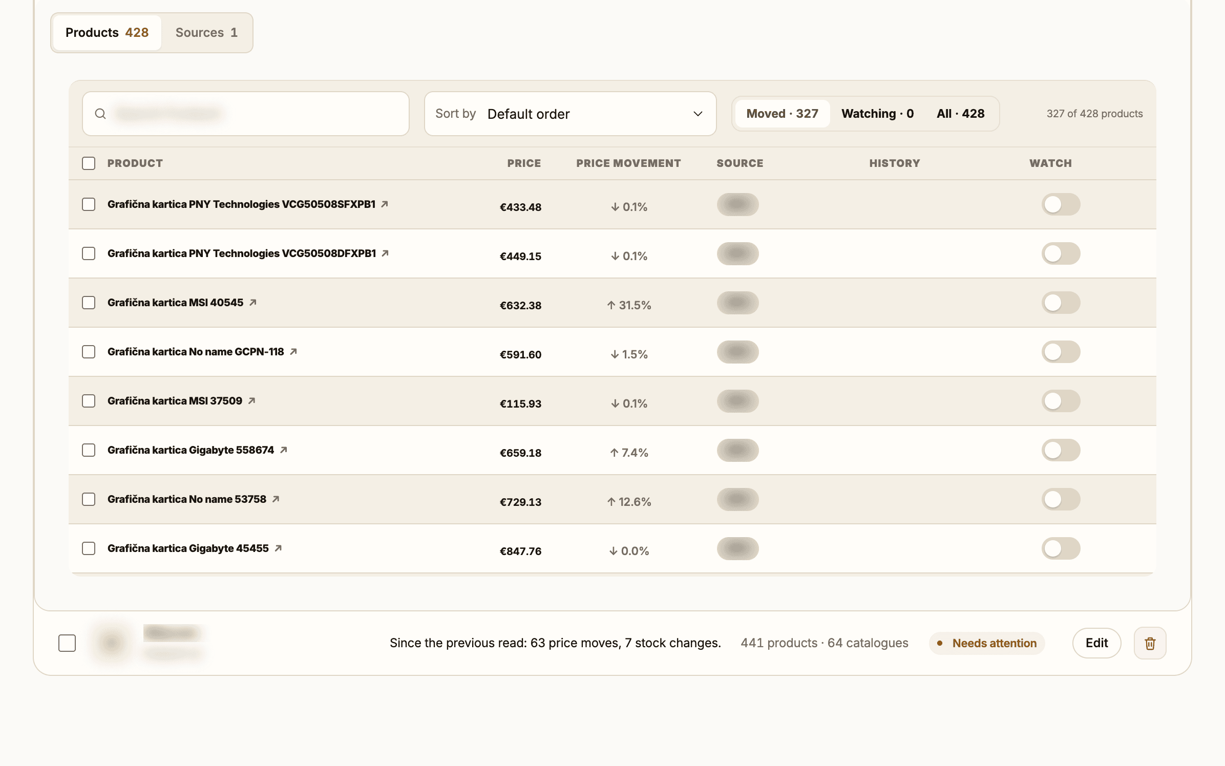Select the Moved 327 filter

tap(782, 114)
